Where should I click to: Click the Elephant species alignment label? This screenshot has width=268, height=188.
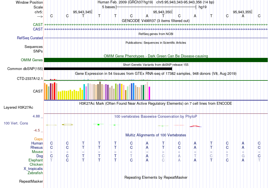click(x=36, y=160)
